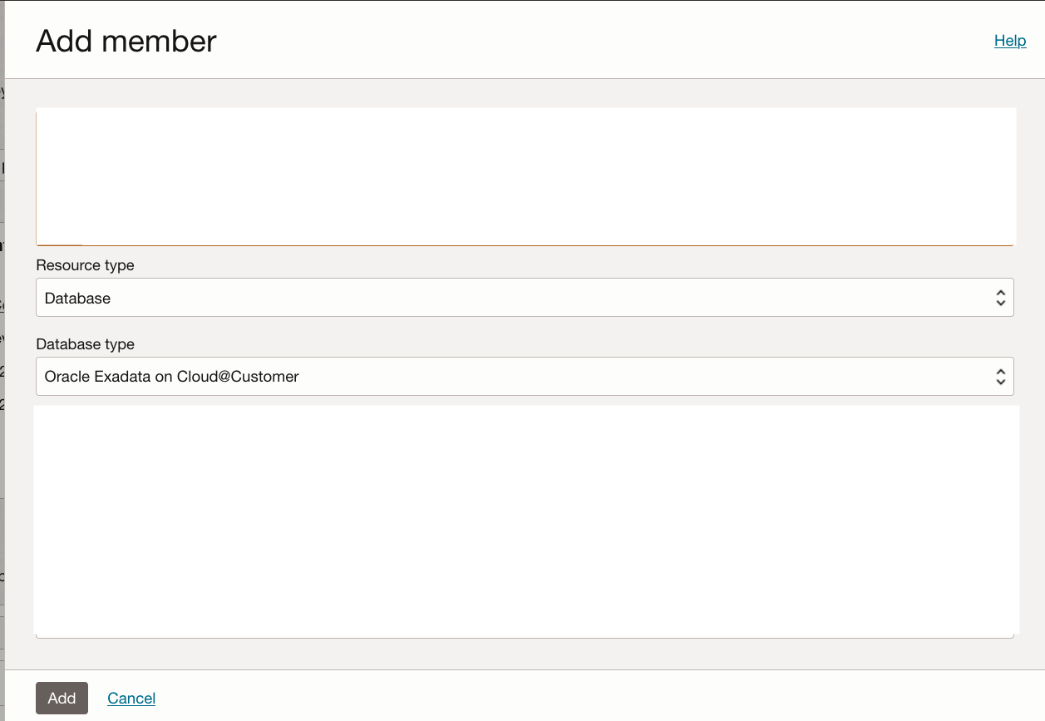
Task: Open the Resource type dropdown
Action: [x=524, y=298]
